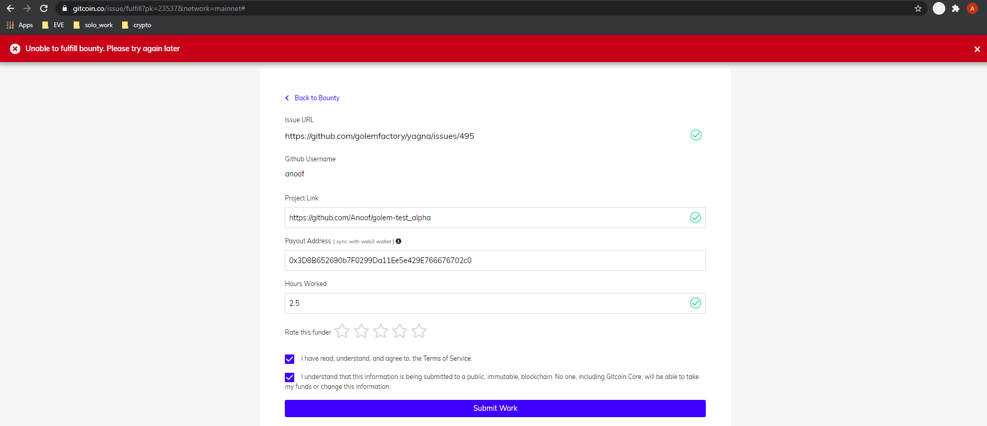Viewport: 987px width, 426px height.
Task: Click the padlock site security icon
Action: click(65, 8)
